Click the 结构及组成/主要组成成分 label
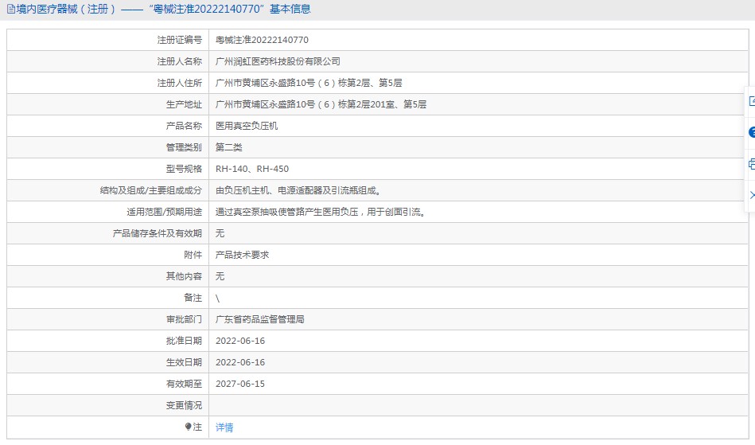Screen dimensions: 755x445 coord(150,191)
